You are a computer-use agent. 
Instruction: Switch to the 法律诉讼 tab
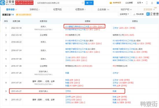pos(34,10)
